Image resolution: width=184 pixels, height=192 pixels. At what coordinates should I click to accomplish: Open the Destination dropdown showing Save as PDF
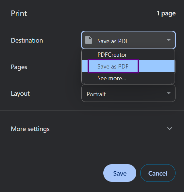128,40
